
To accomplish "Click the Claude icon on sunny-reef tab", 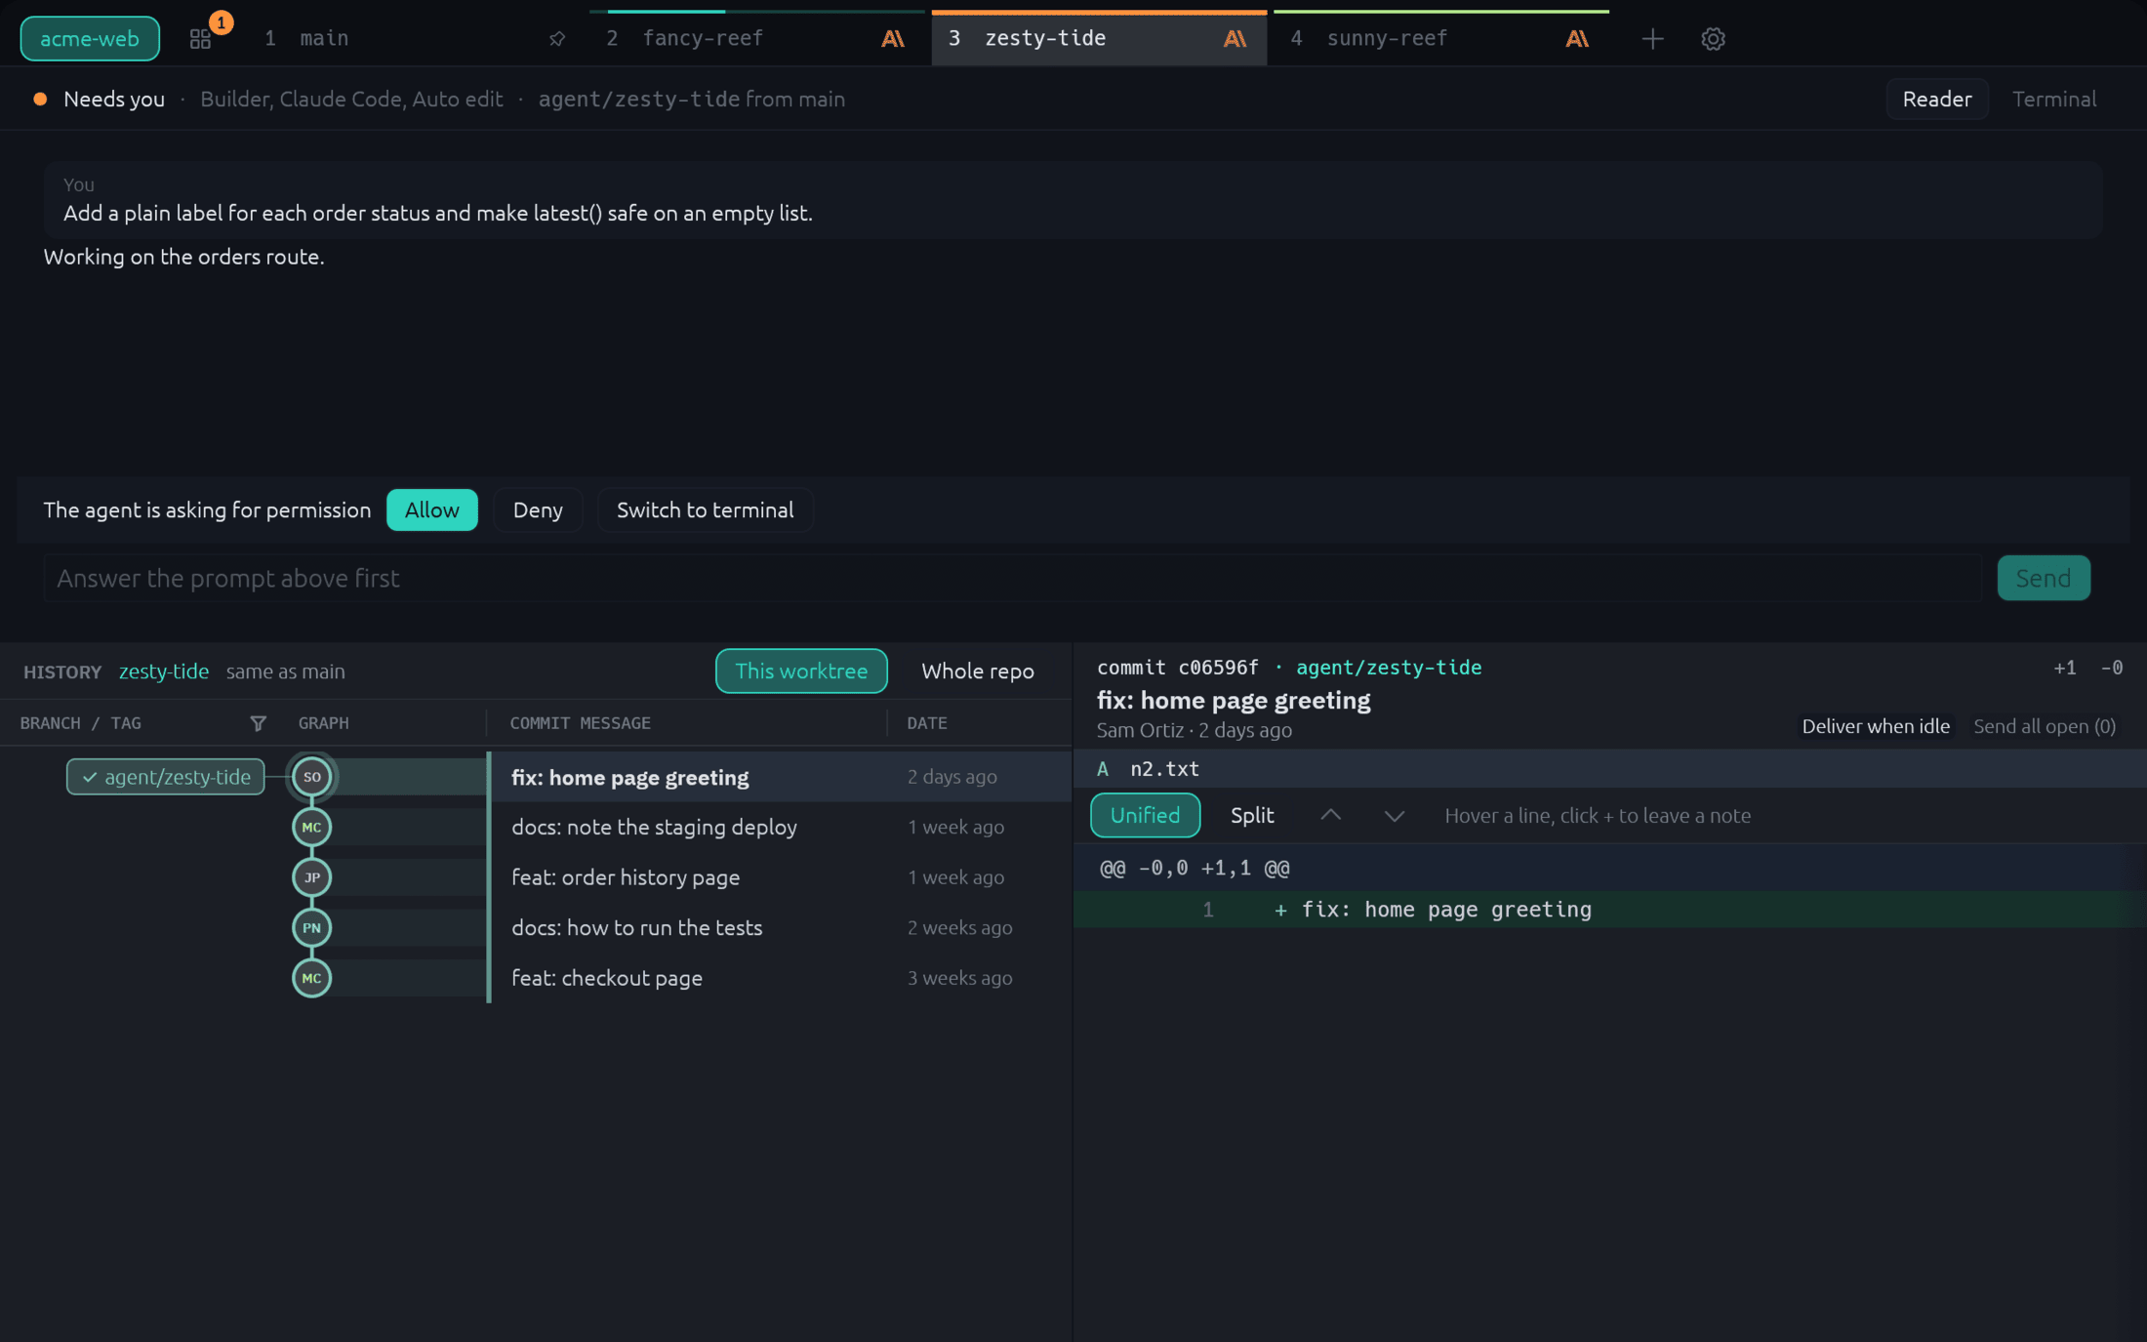I will [1577, 39].
